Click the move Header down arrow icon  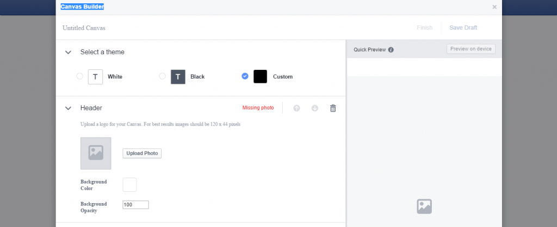point(314,108)
